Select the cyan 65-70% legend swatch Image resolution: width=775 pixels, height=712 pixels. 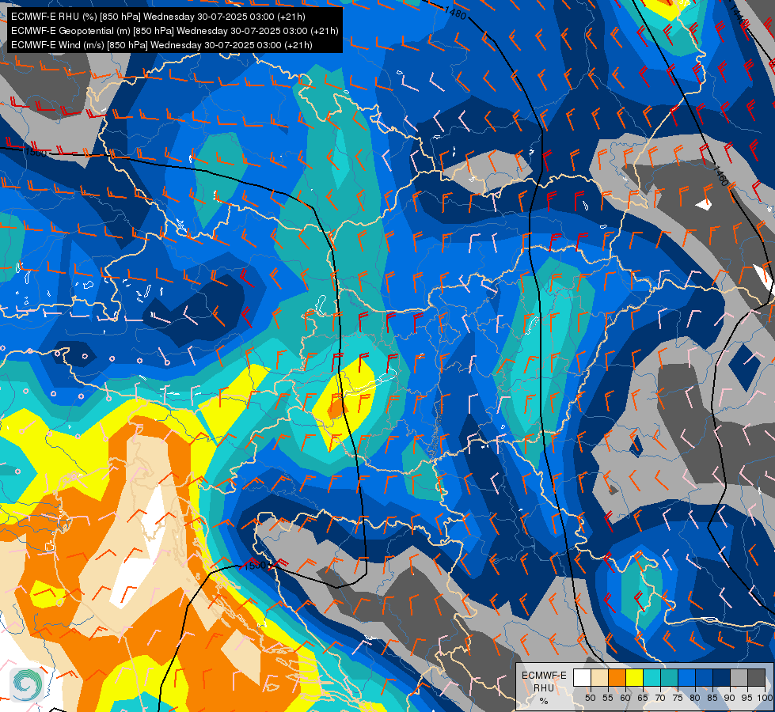tap(652, 677)
